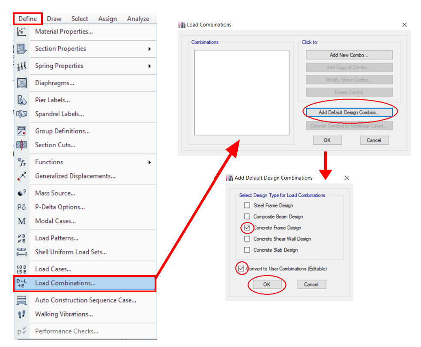Screen dimensions: 421x347
Task: Click the Section Cuts icon
Action: coord(22,145)
